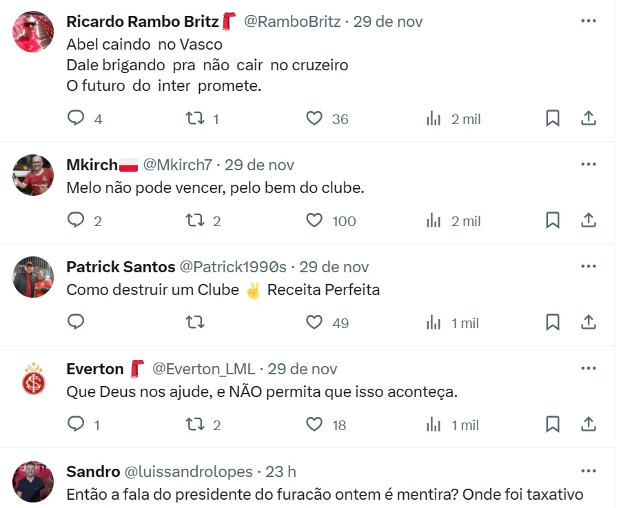
Task: Bookmark Everton's tweet
Action: tap(553, 425)
